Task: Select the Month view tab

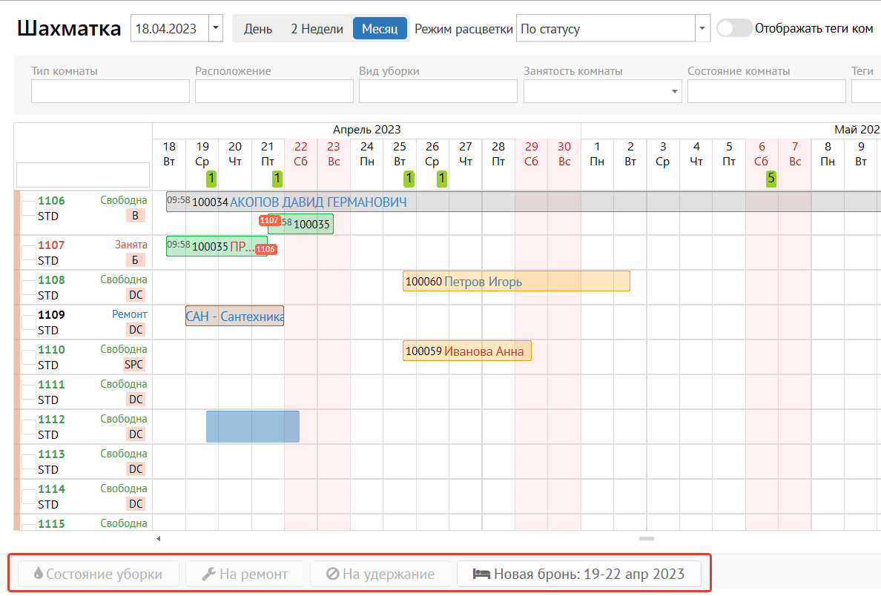Action: 380,29
